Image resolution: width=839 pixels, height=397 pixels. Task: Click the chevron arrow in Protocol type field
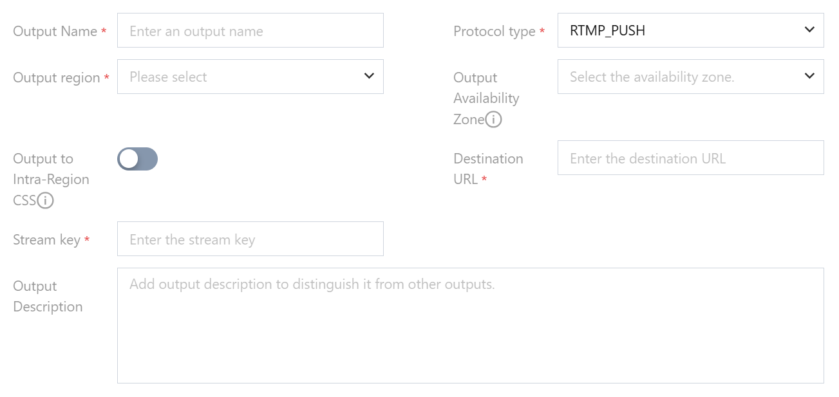point(810,30)
